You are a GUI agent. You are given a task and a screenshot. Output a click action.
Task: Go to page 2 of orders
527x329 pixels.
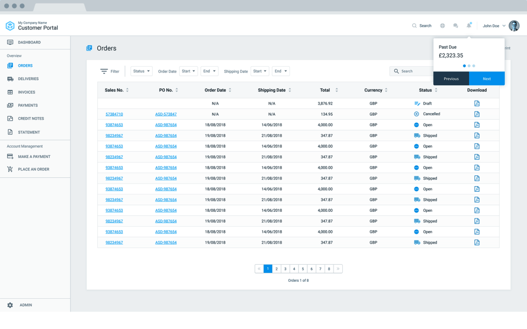click(x=276, y=269)
